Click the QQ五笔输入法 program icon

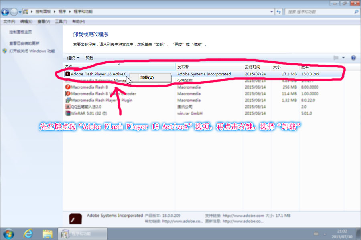pyautogui.click(x=68, y=107)
